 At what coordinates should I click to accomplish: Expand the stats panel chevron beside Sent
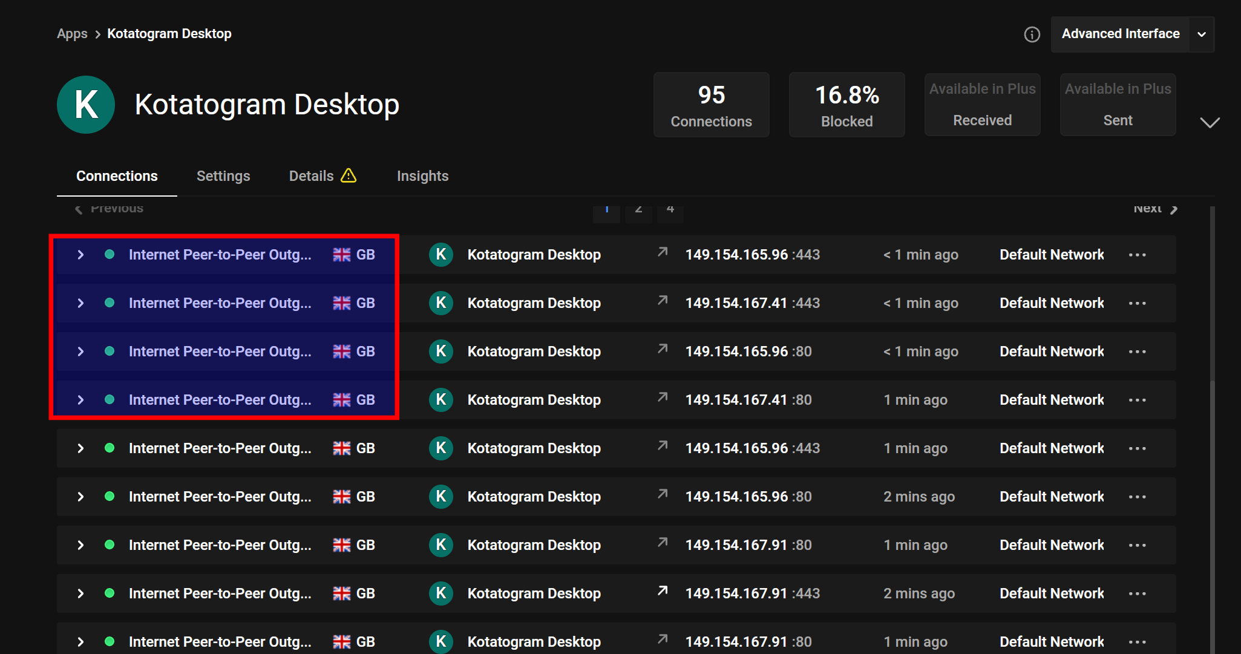coord(1210,123)
